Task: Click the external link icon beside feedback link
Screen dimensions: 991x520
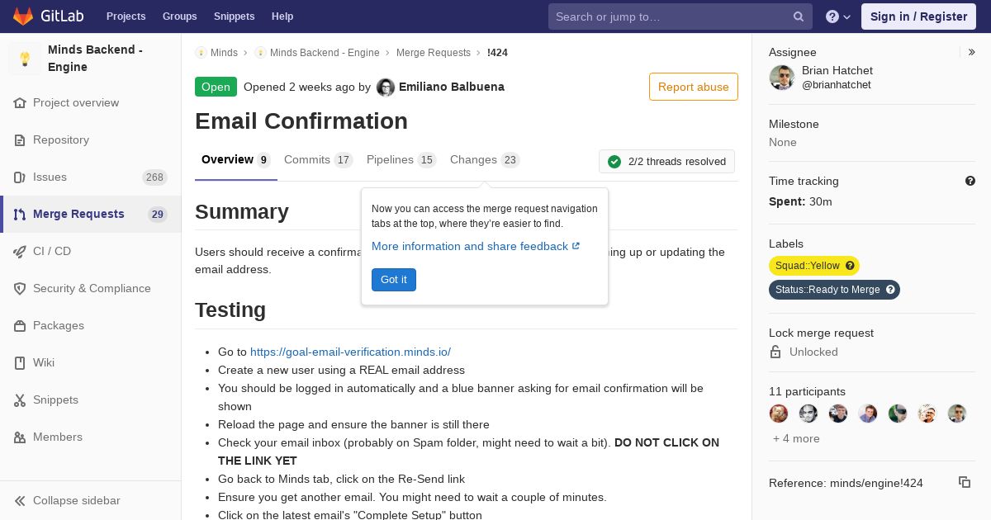Action: [x=576, y=246]
